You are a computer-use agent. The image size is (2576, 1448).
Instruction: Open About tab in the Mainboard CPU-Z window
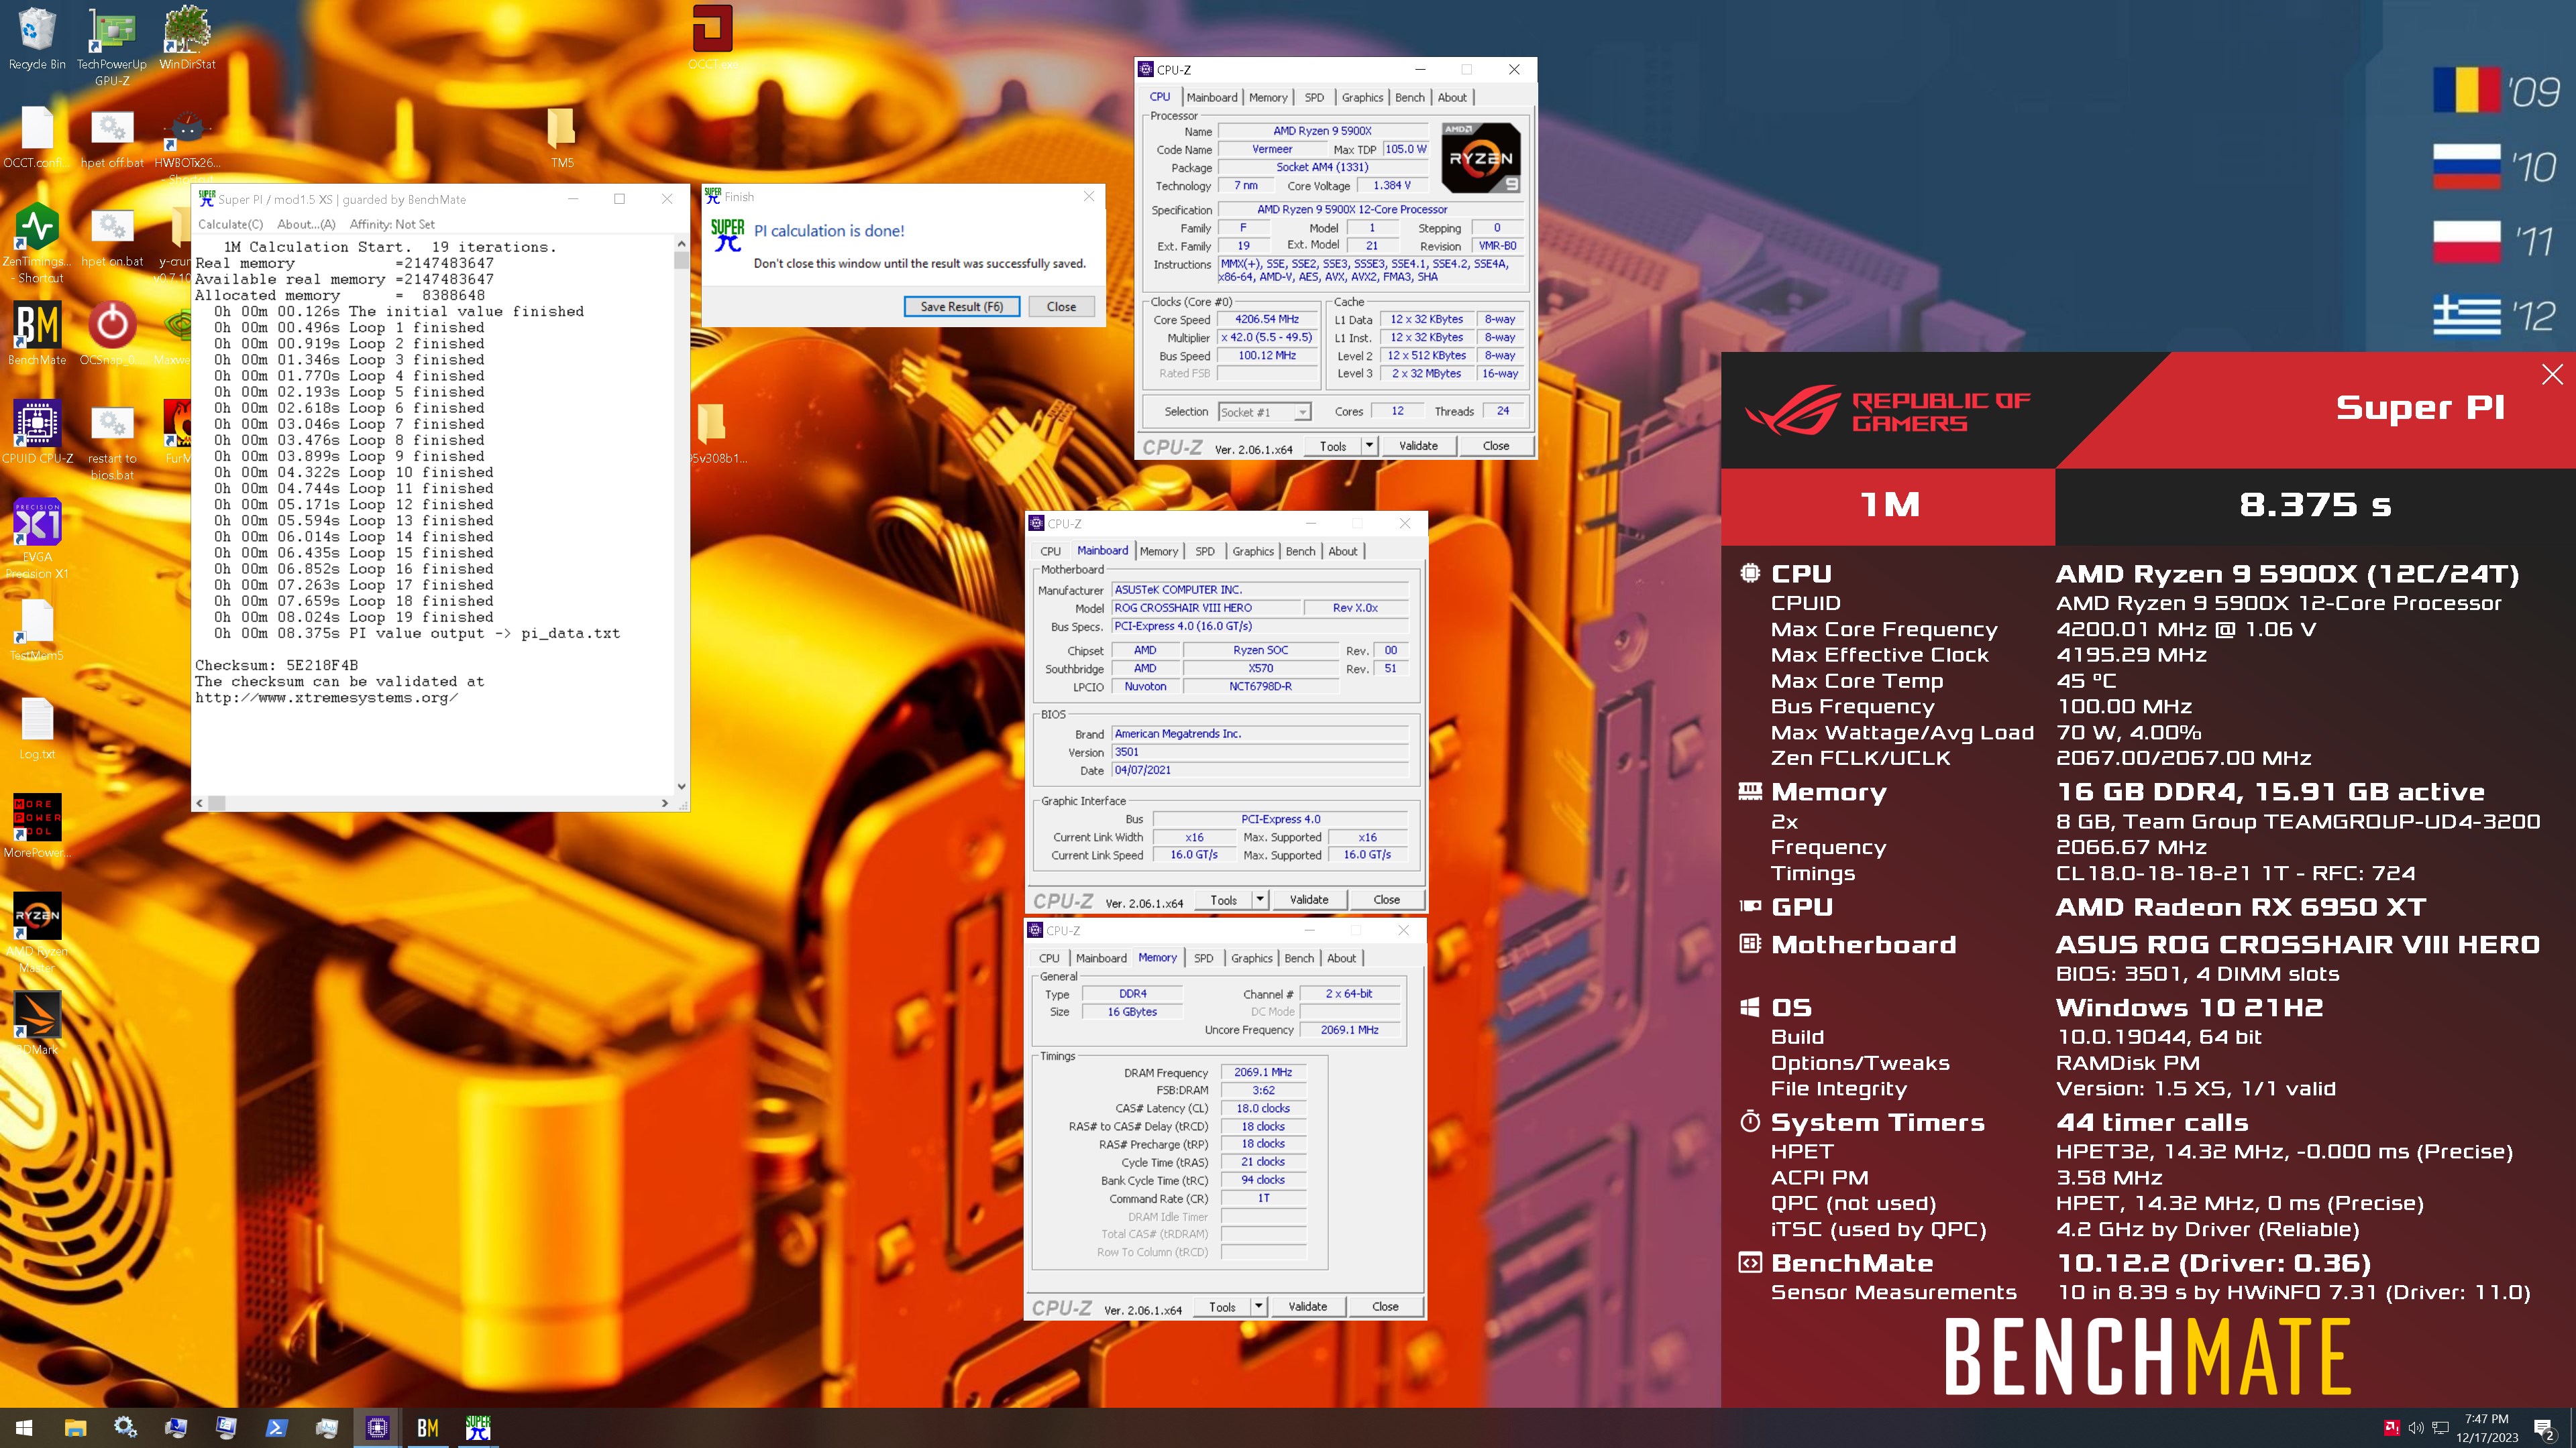point(1342,550)
